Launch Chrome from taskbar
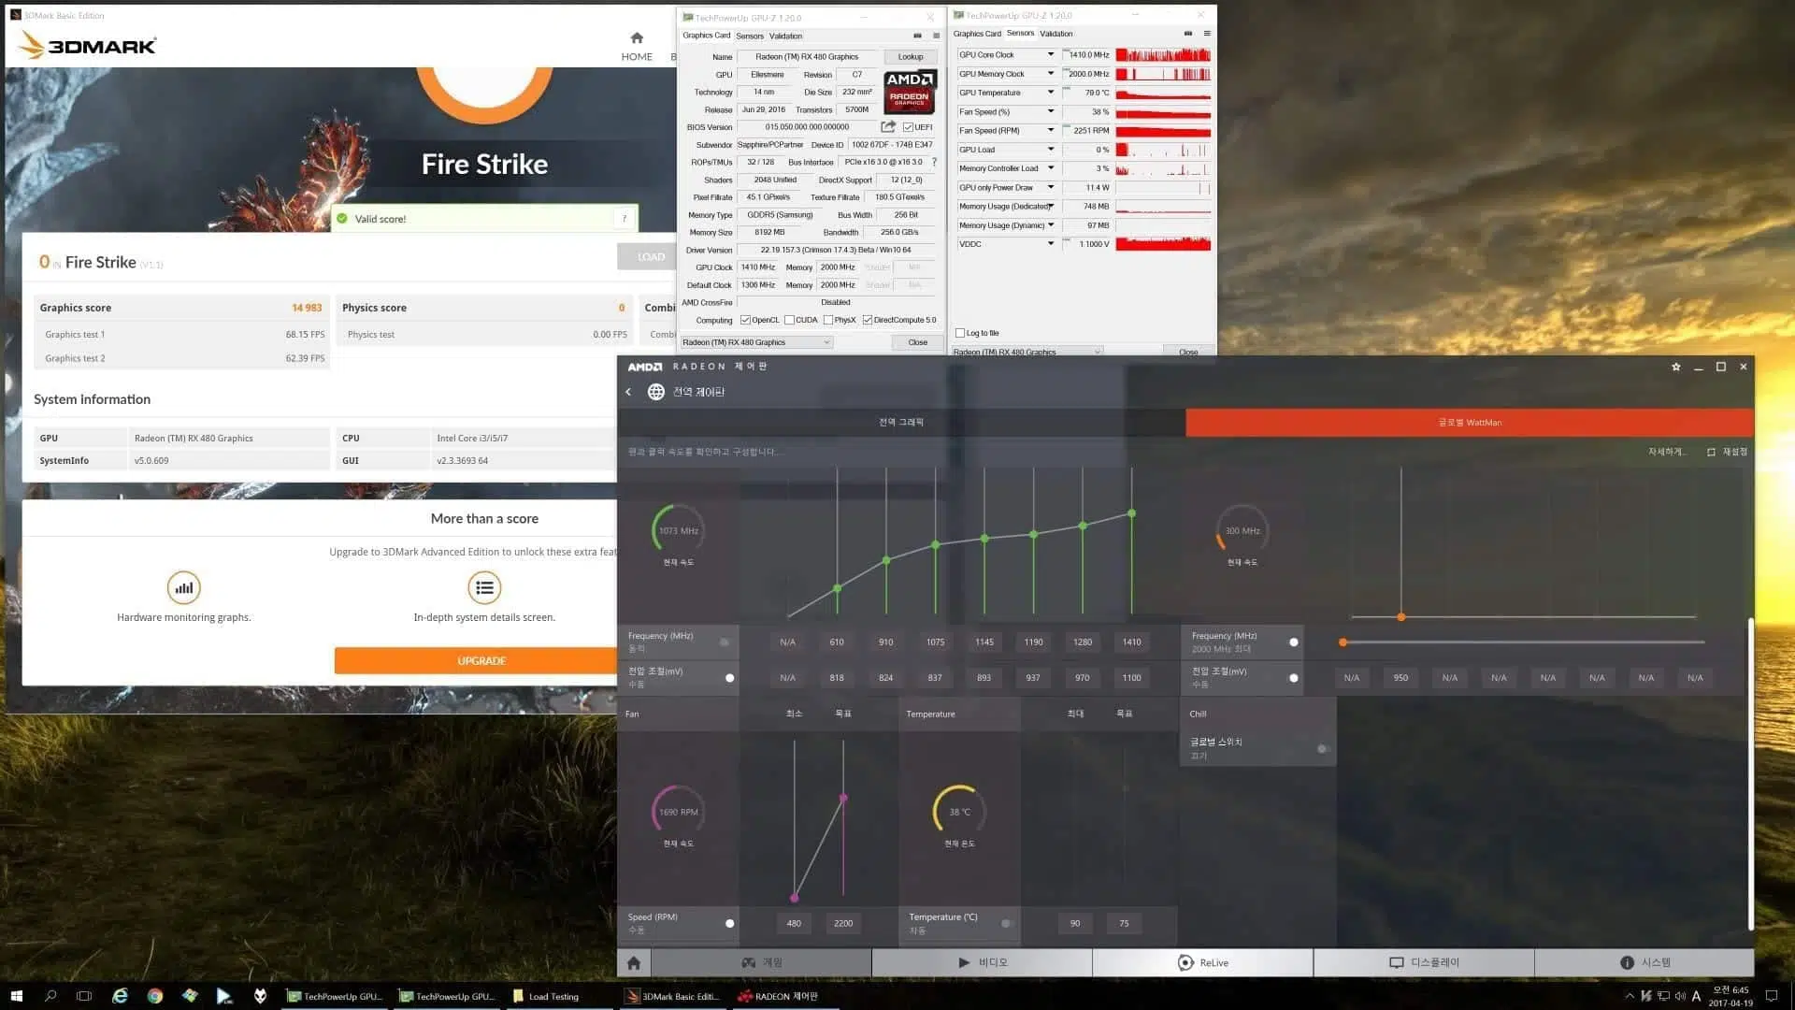 coord(154,996)
